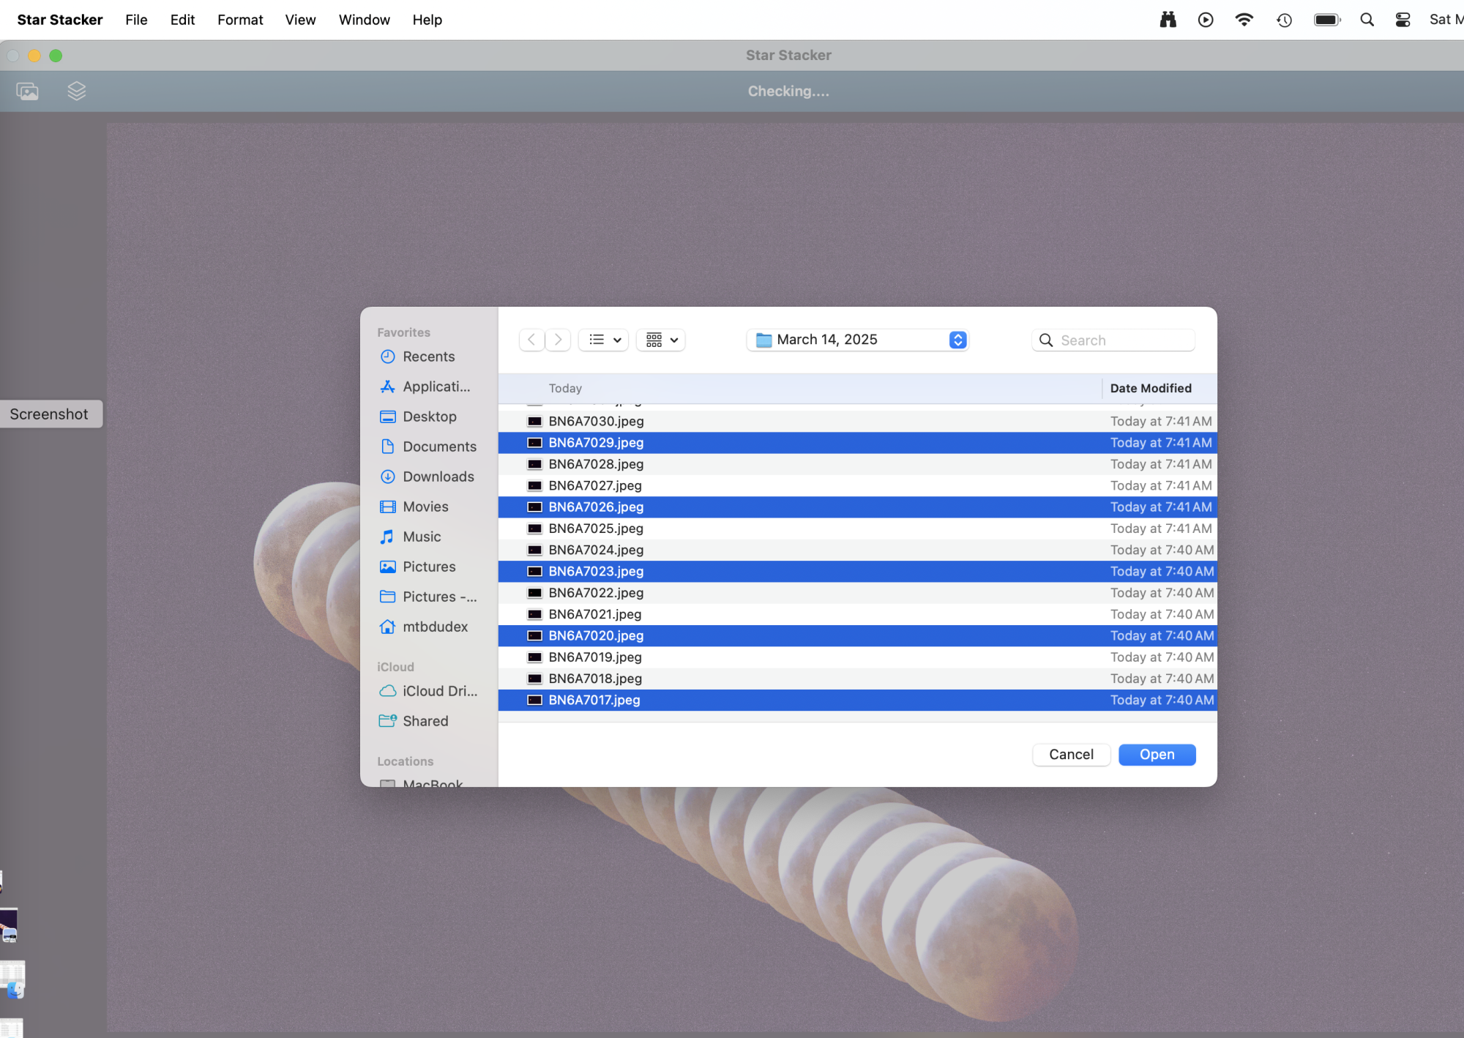Image resolution: width=1464 pixels, height=1038 pixels.
Task: Open the Wi-Fi status menu
Action: click(1244, 20)
